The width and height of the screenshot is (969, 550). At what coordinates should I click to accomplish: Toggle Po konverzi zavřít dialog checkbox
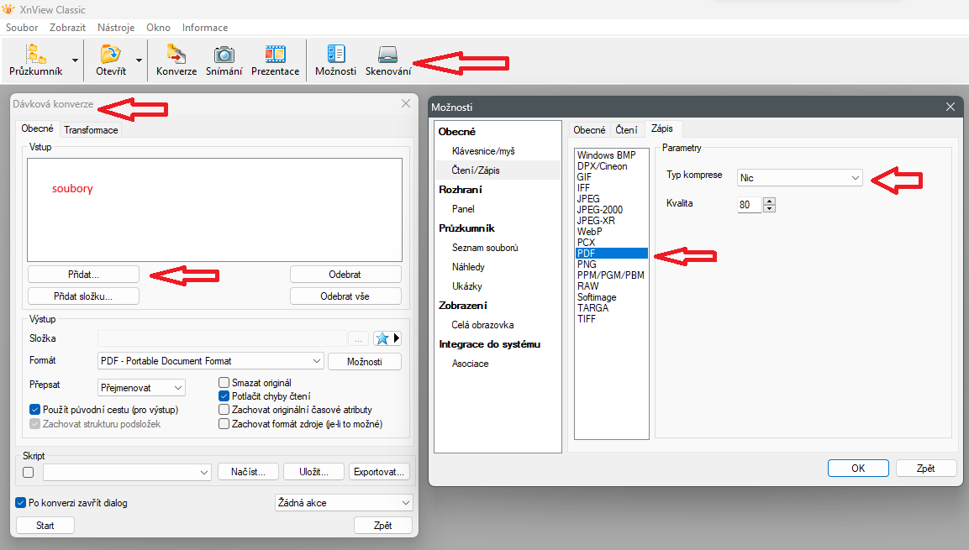point(20,503)
